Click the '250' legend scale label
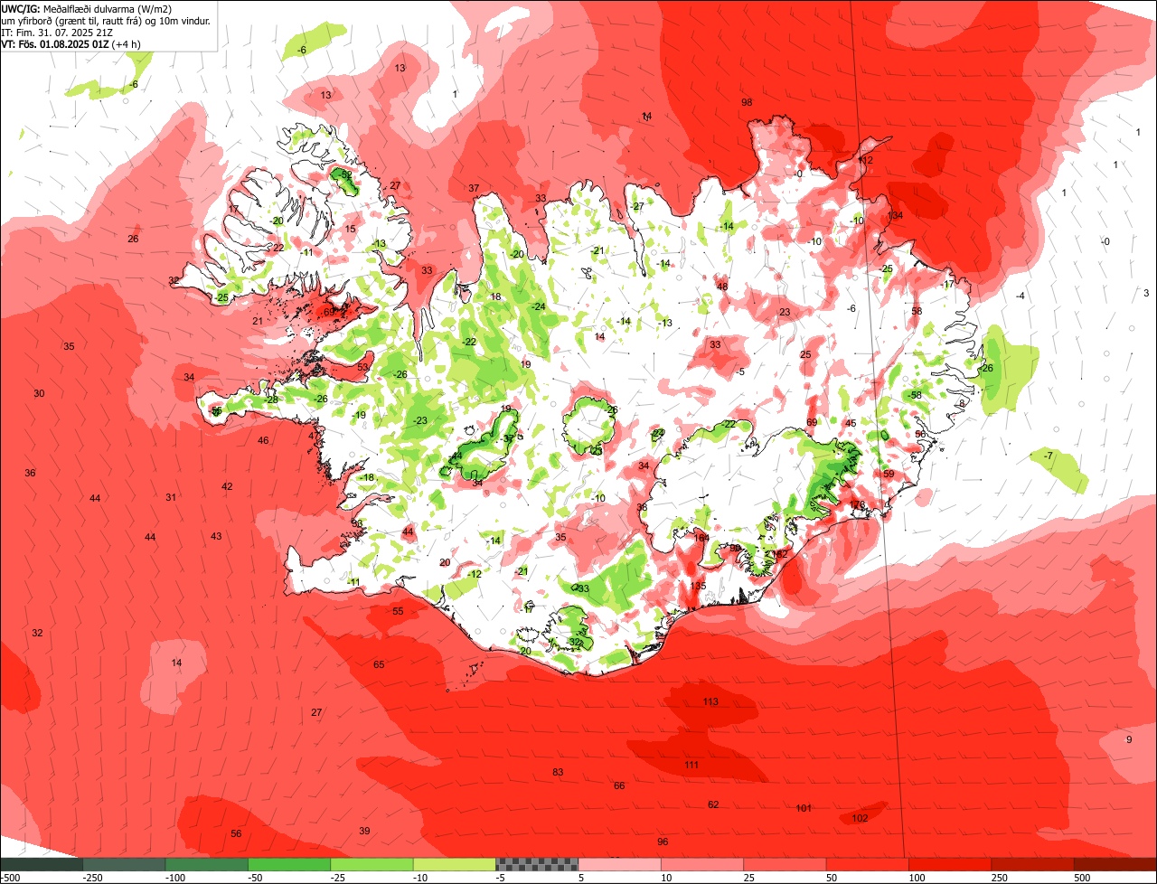 (1000, 878)
